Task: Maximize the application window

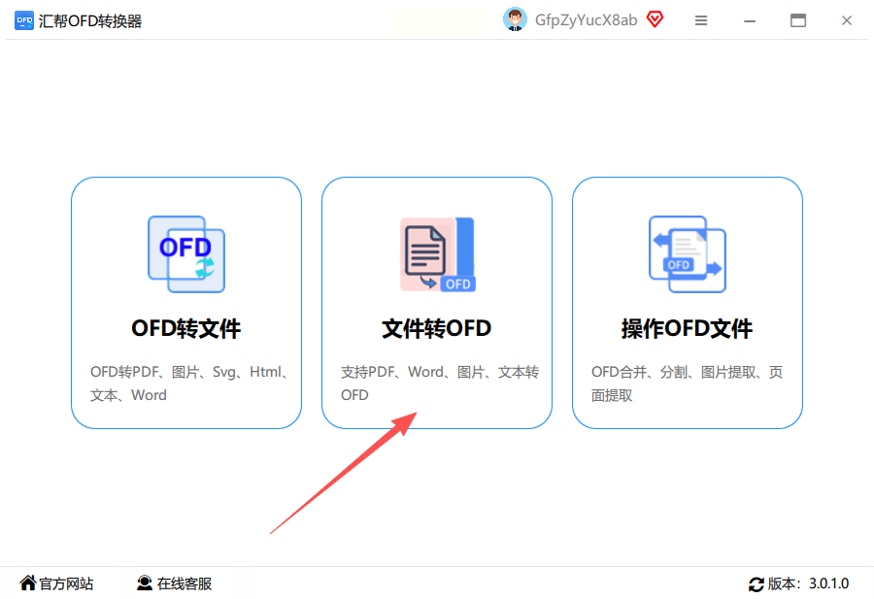Action: (798, 20)
